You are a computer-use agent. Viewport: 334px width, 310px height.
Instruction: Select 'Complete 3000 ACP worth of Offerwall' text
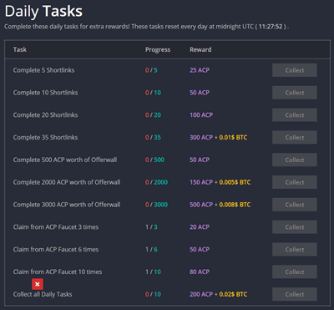pyautogui.click(x=67, y=205)
